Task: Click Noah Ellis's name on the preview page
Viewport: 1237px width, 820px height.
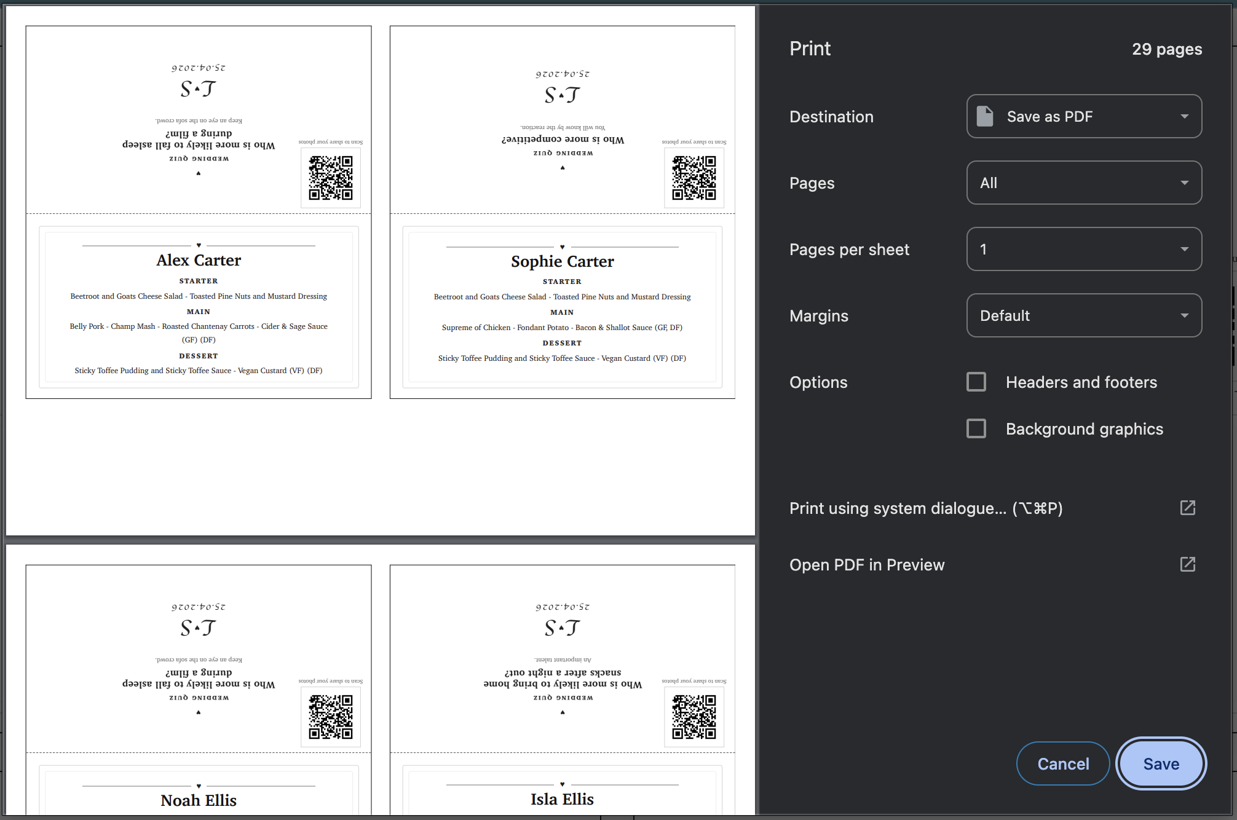Action: pos(199,800)
